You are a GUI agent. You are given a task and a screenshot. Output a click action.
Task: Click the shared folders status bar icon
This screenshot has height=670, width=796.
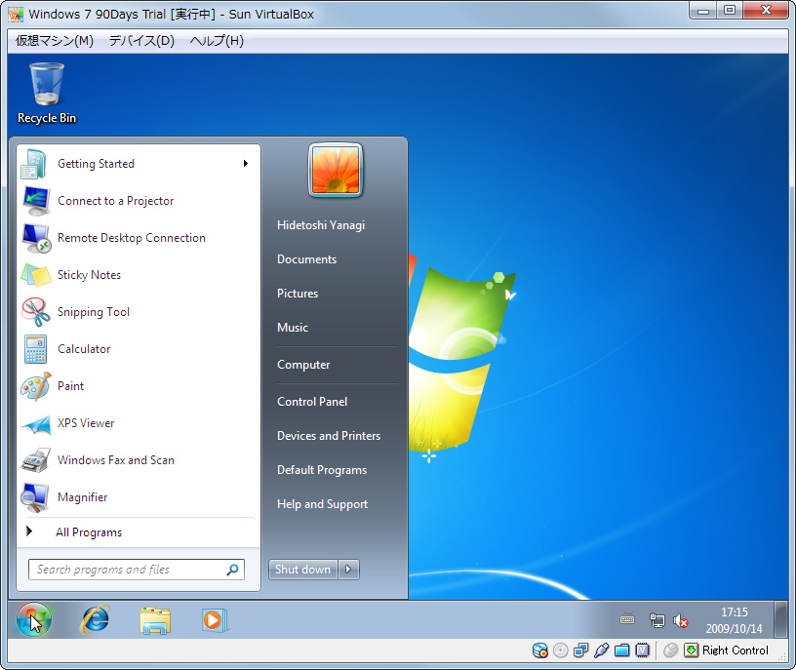tap(622, 650)
